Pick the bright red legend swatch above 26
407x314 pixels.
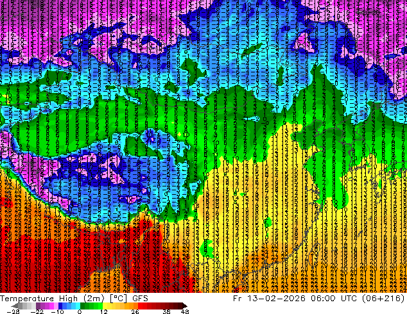pos(140,306)
